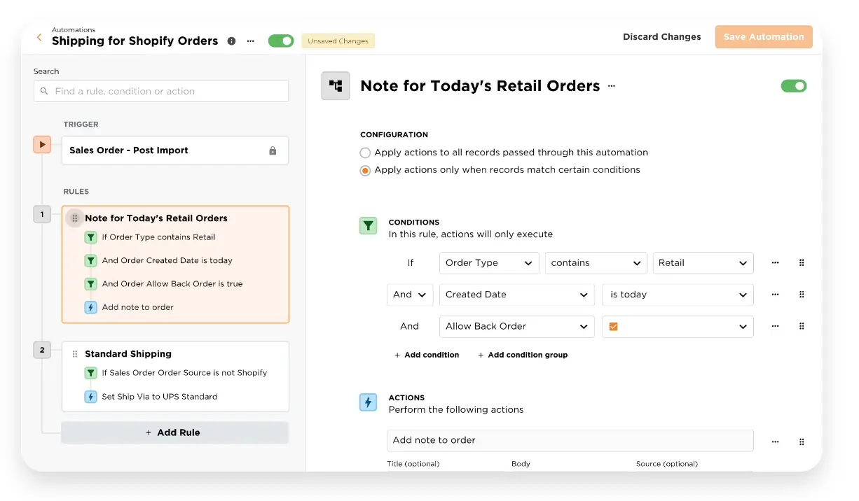This screenshot has width=859, height=501.
Task: Click rule number 2 badge
Action: (x=42, y=350)
